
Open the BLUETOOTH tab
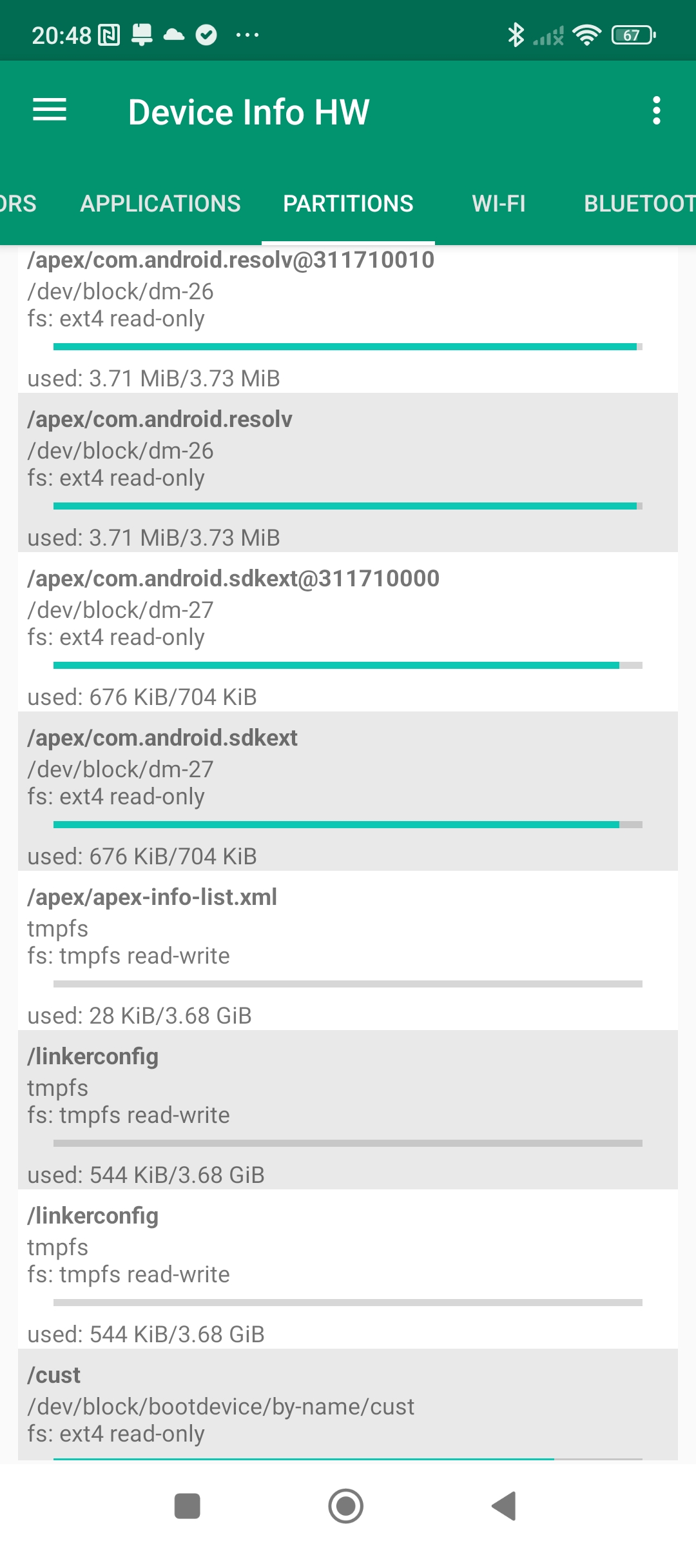coord(638,204)
